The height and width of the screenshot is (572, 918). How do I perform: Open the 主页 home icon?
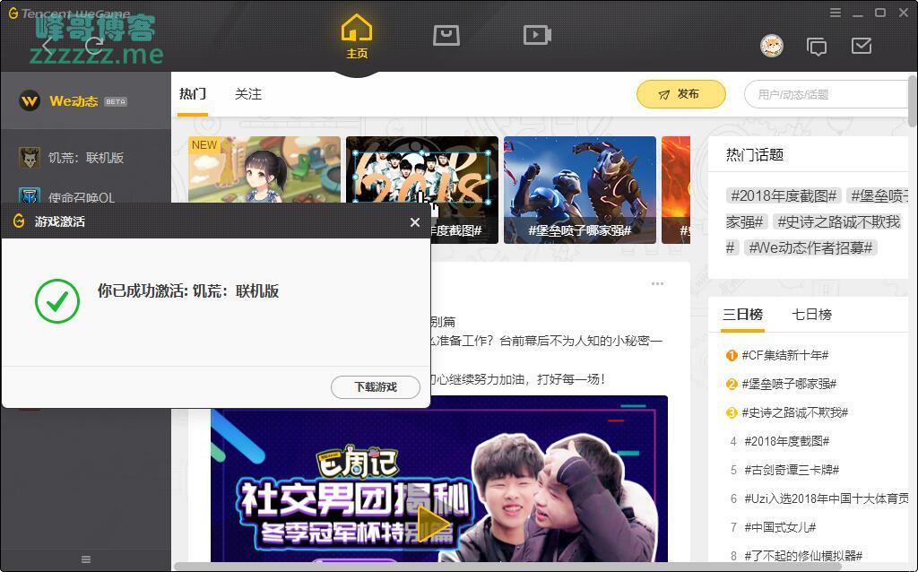357,36
